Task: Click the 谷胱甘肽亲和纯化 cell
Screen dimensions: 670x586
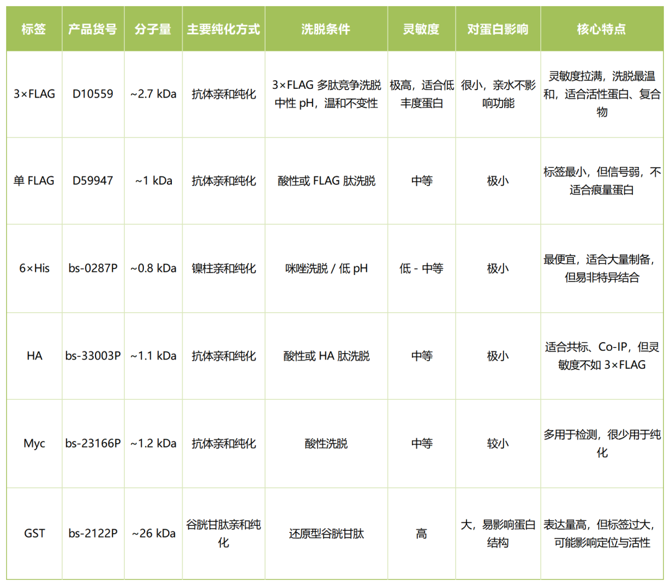Action: coord(224,533)
